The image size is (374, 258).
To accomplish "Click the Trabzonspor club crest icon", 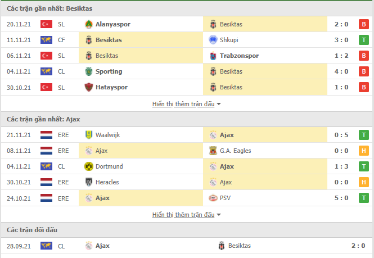I will click(x=213, y=56).
